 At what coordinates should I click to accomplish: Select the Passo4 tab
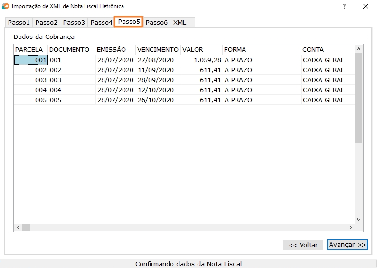102,22
